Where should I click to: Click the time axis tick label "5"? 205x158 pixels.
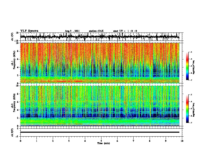pos(101,141)
